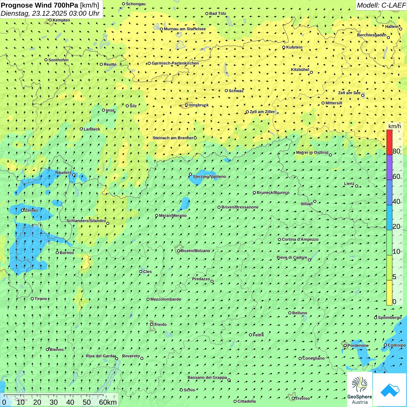Pick the yellow legend swatch between 0 and 5
Screen dimensions: 407x407
tap(389, 292)
